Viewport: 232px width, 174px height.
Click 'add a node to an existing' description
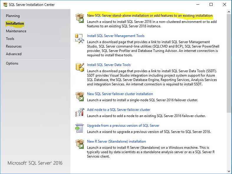tap(146, 116)
